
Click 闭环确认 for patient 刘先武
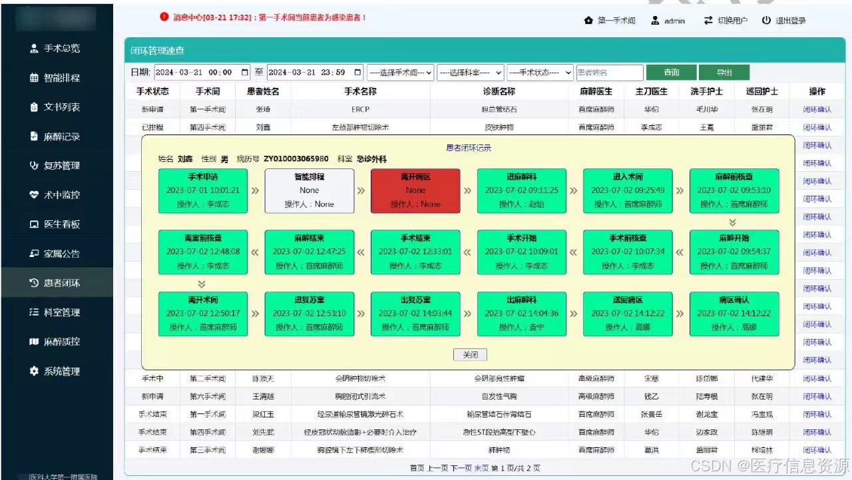[817, 433]
